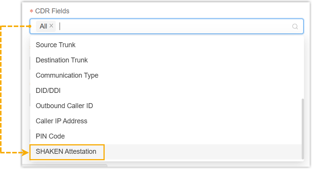Click the CDR Fields label text

(x=52, y=11)
